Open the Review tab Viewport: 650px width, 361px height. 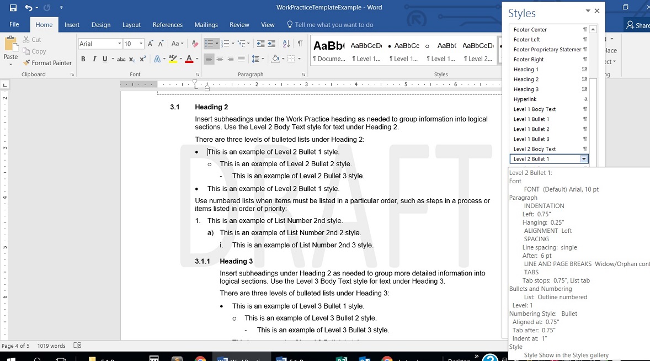239,24
